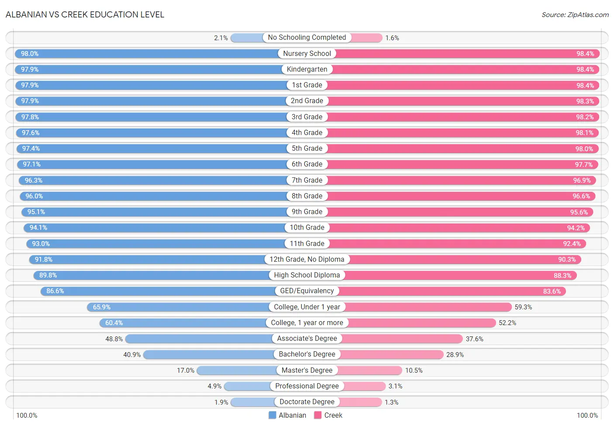Click the Albanian Bachelor's Degree bar at 40.9%
This screenshot has width=614, height=426.
[x=225, y=354]
